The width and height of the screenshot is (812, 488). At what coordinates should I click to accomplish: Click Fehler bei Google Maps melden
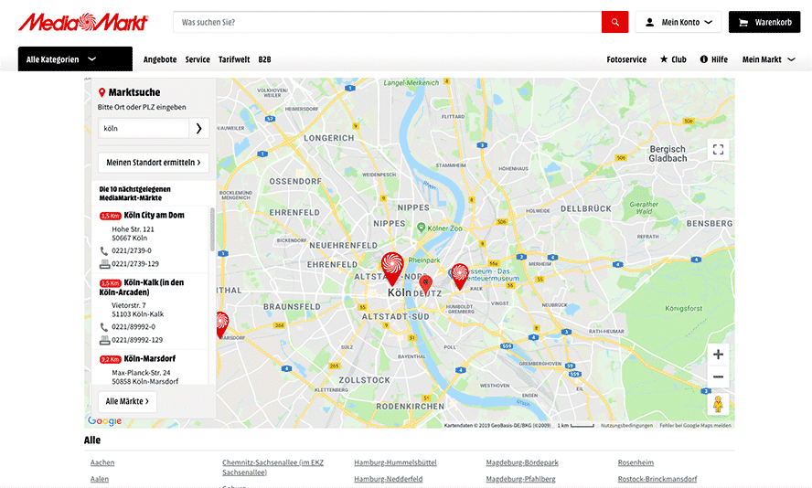696,425
